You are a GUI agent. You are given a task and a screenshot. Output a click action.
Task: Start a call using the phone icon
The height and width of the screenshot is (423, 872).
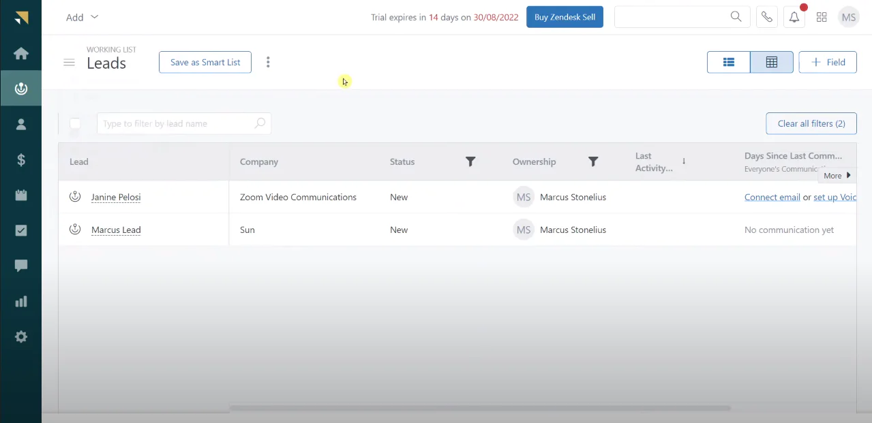pos(766,16)
